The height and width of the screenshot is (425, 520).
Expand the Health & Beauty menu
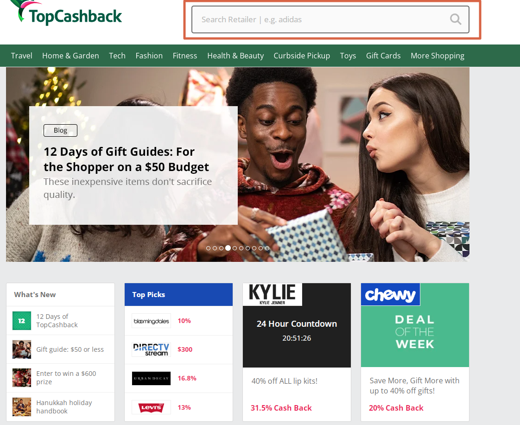[x=235, y=56]
